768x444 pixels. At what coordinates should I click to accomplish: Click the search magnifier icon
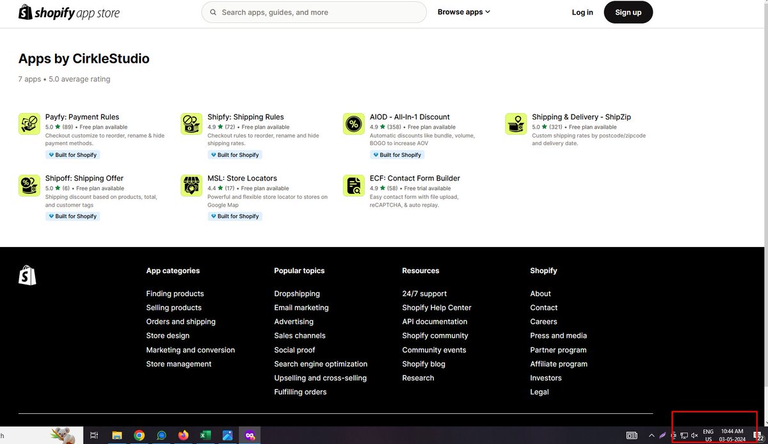point(212,12)
